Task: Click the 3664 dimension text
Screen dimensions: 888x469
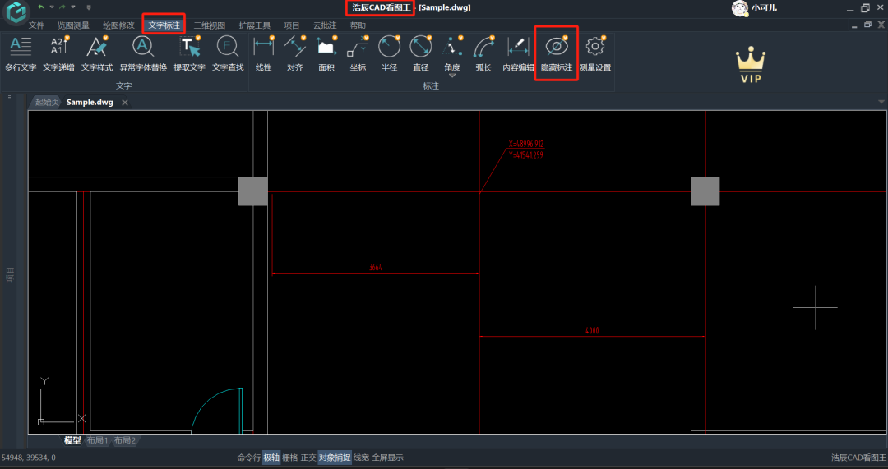Action: (376, 267)
